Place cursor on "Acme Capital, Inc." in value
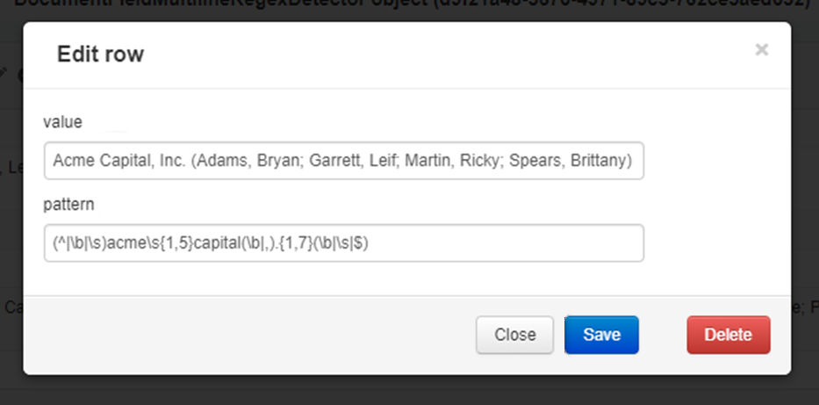819x405 pixels. point(119,161)
